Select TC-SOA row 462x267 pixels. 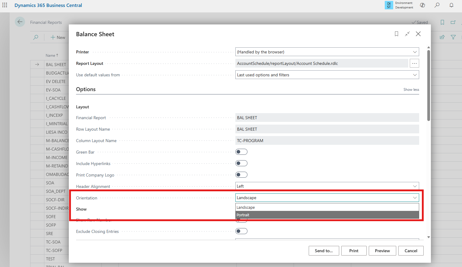[x=53, y=242]
